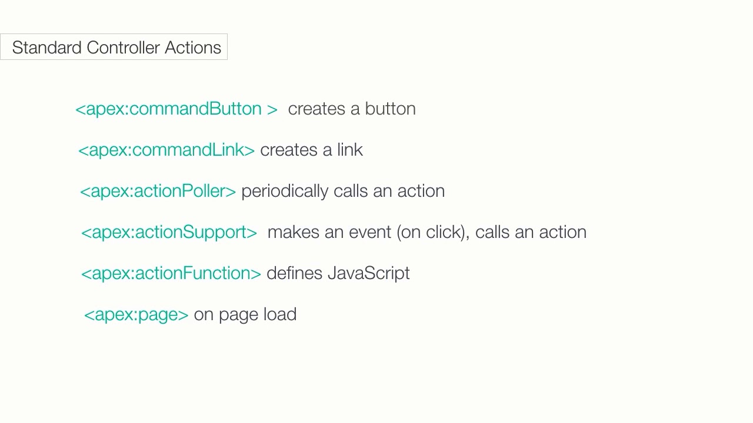Viewport: 753px width, 423px height.
Task: Select the apex:commandButton tag text
Action: pyautogui.click(x=176, y=109)
